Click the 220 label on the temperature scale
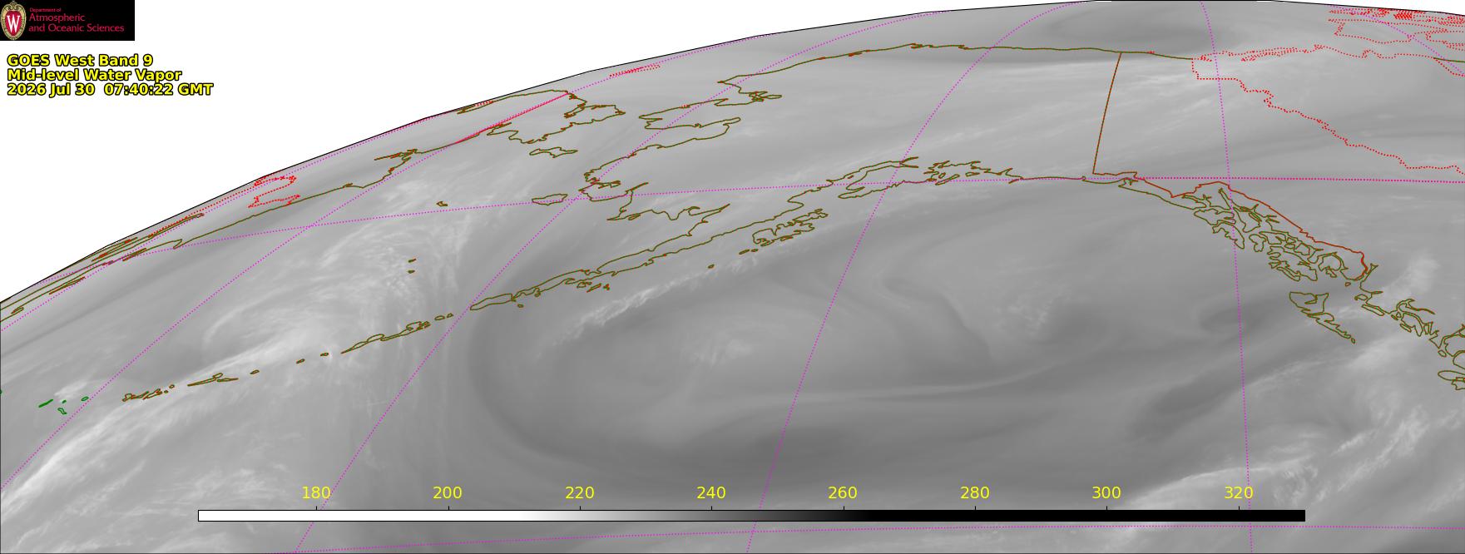 click(580, 492)
